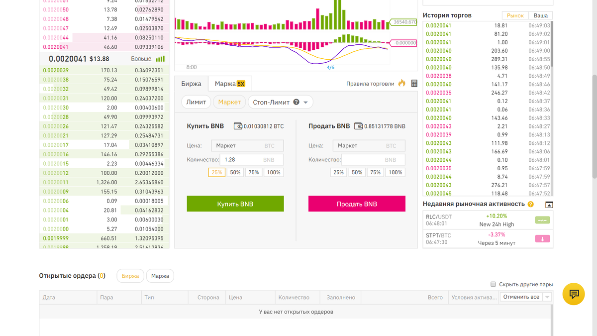597x336 pixels.
Task: Click the current price 0.0020041 $13.88
Action: pyautogui.click(x=79, y=59)
